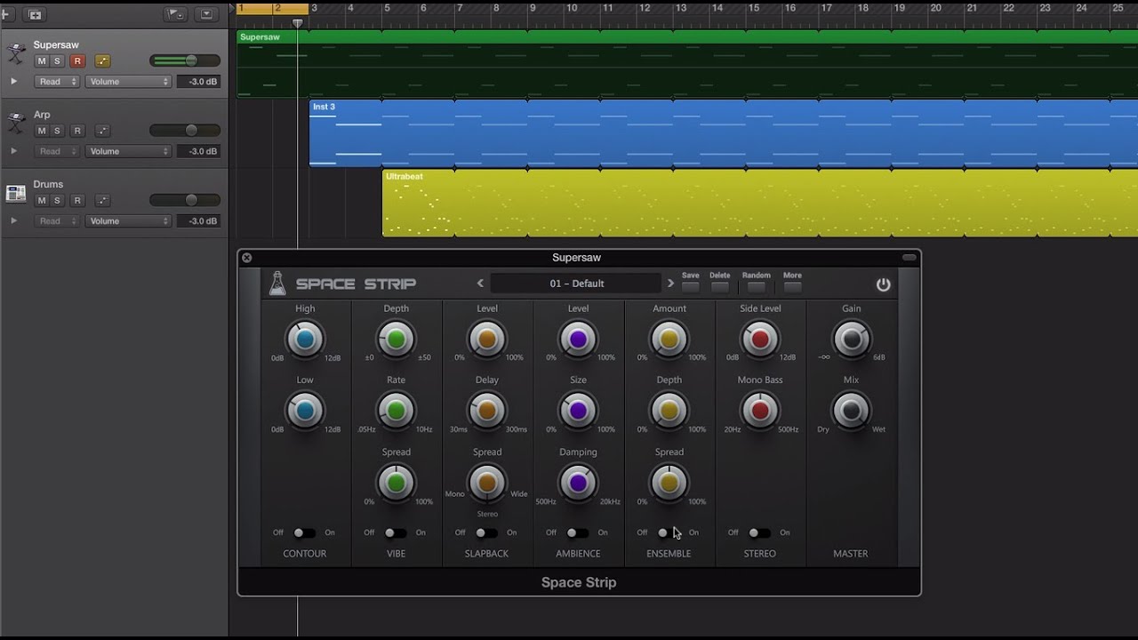
Task: Click the Vibe Rate knob
Action: tap(396, 411)
